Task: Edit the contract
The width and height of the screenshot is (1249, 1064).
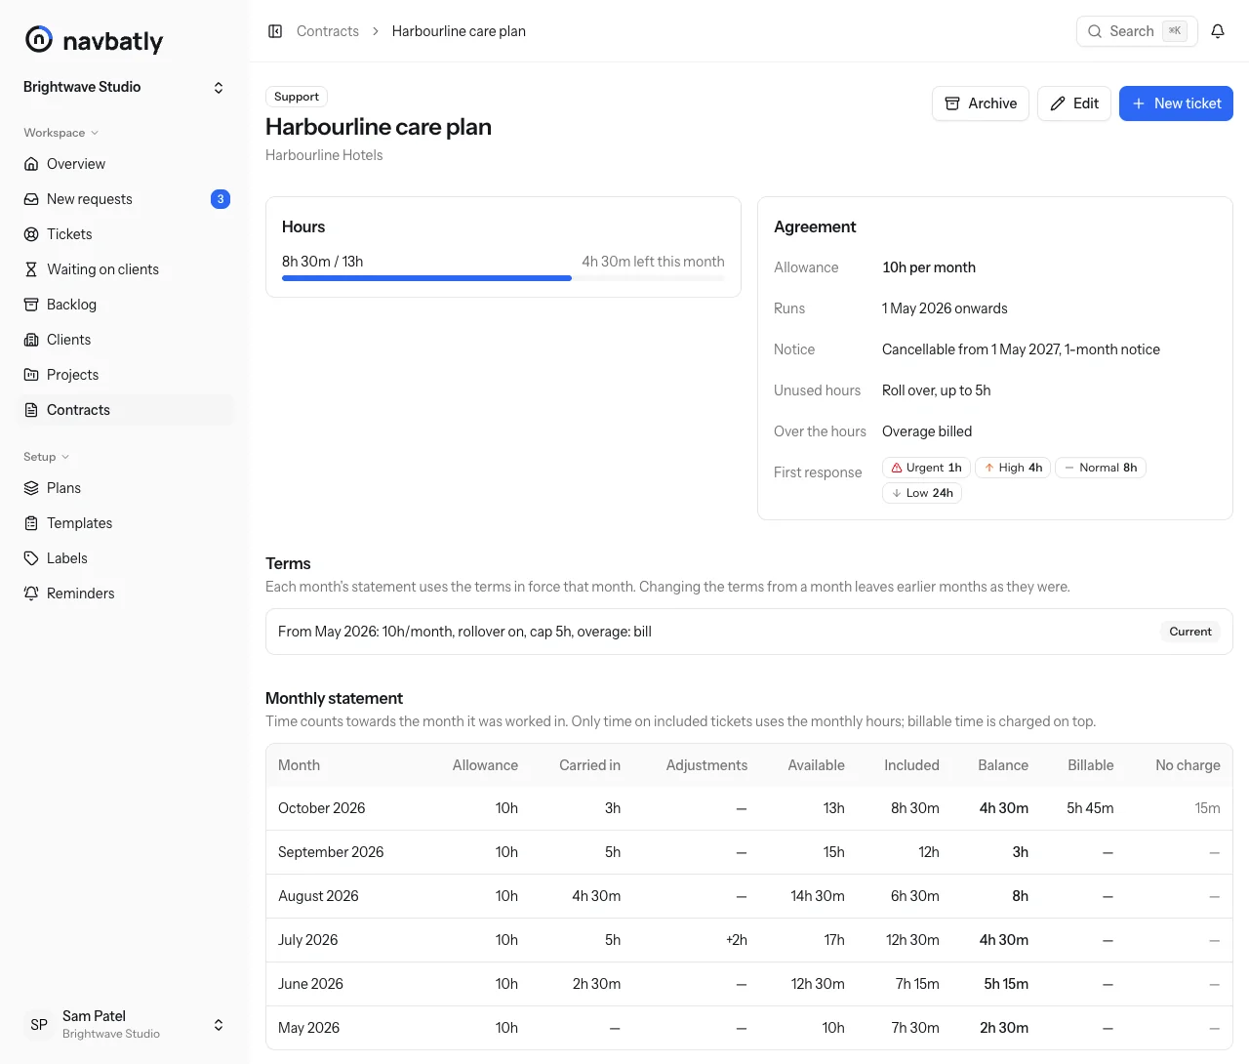Action: coord(1074,103)
